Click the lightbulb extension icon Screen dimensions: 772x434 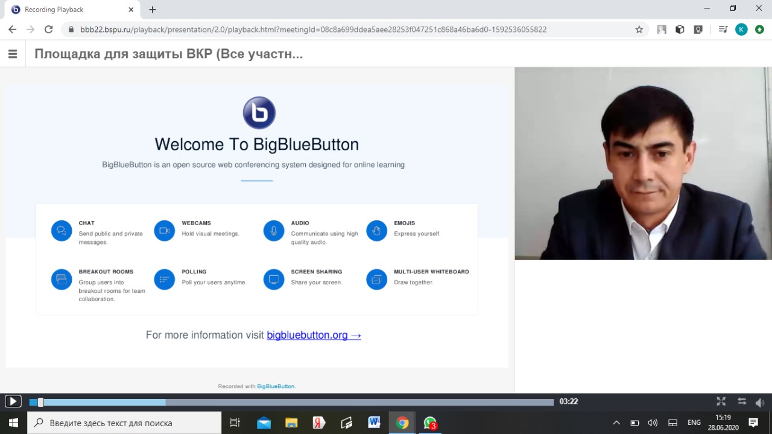(x=698, y=29)
